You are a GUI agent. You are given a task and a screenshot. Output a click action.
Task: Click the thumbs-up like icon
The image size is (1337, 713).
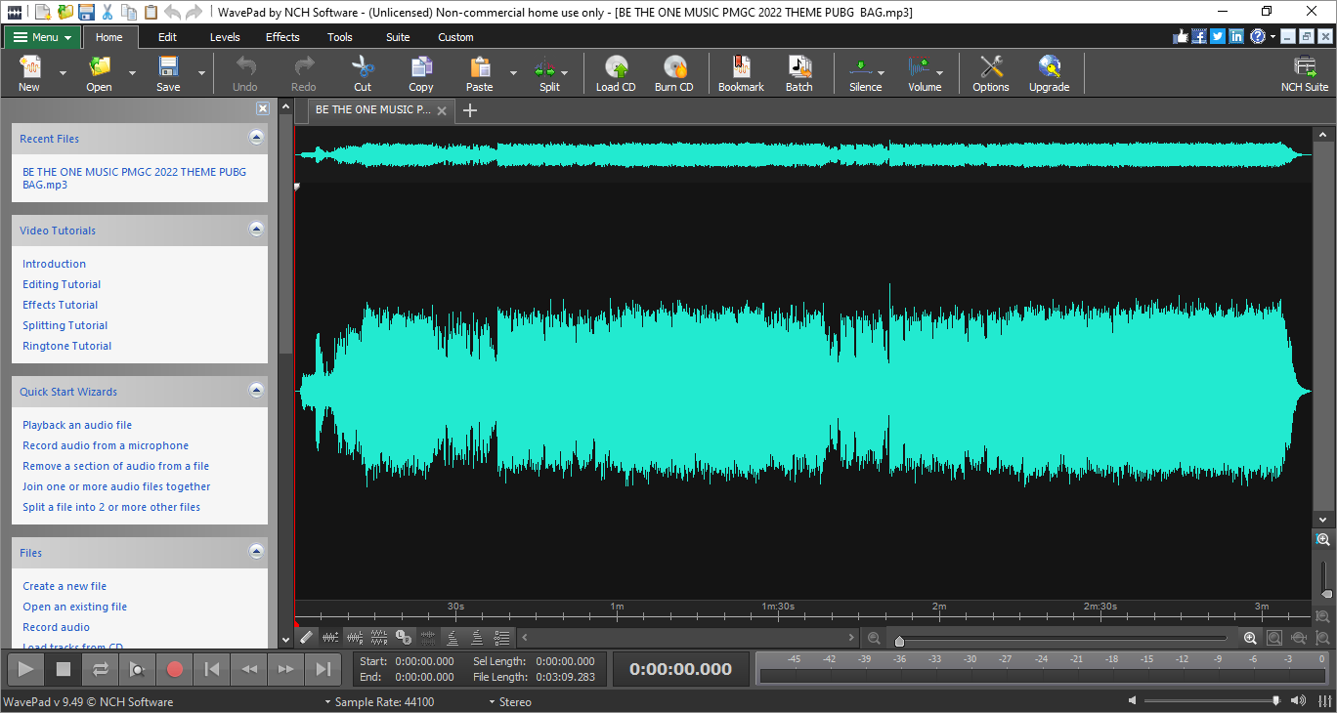1181,36
